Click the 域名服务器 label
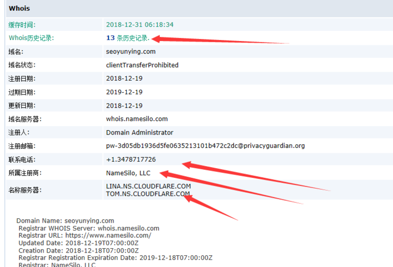 (25, 119)
